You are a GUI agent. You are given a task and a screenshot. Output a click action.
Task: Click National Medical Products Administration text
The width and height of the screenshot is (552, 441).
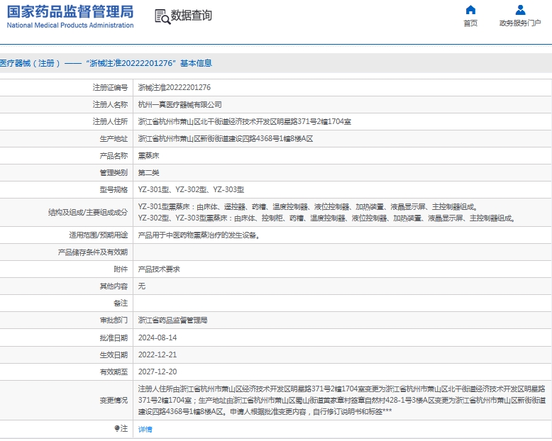point(70,26)
